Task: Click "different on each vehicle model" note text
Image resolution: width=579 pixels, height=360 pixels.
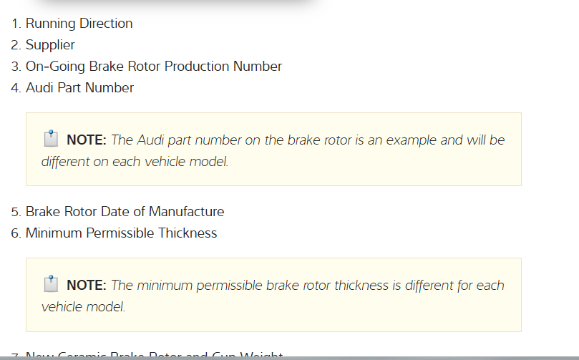Action: pyautogui.click(x=135, y=162)
